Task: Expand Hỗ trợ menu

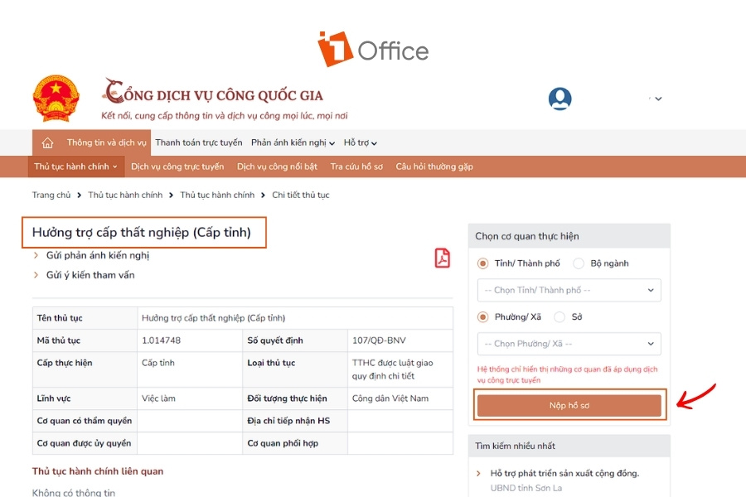Action: pos(361,142)
